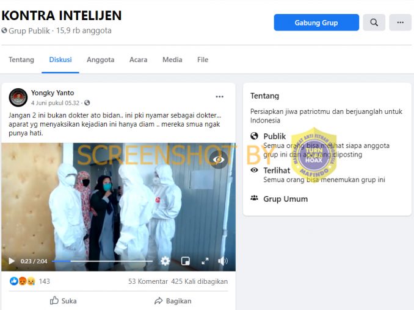The image size is (414, 310).
Task: Go to the Acara tab
Action: click(139, 60)
